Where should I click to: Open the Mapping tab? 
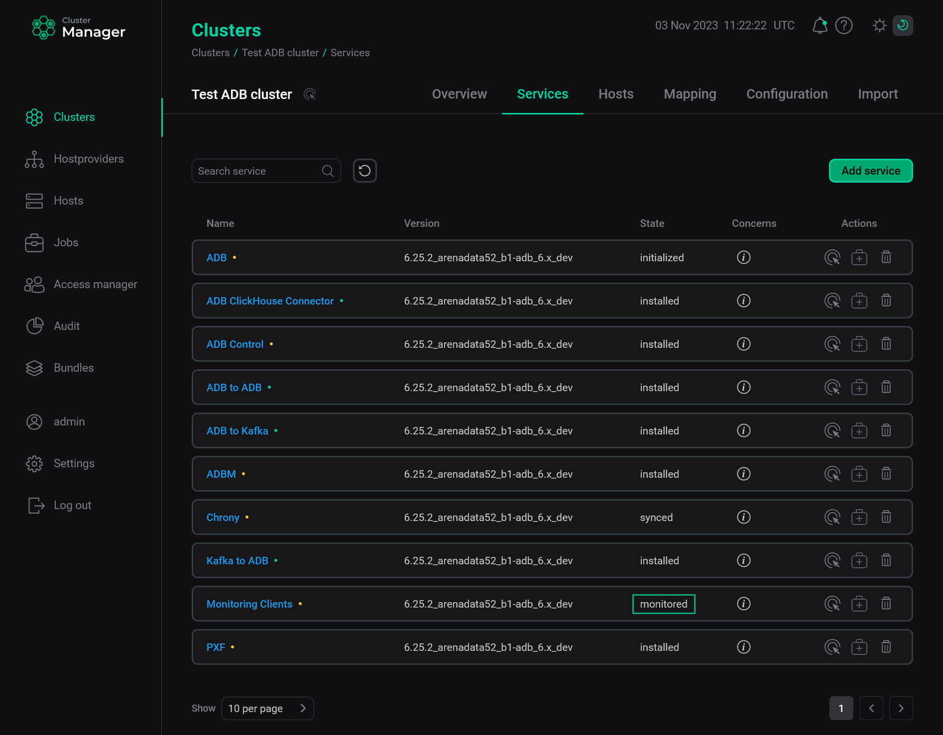(690, 94)
